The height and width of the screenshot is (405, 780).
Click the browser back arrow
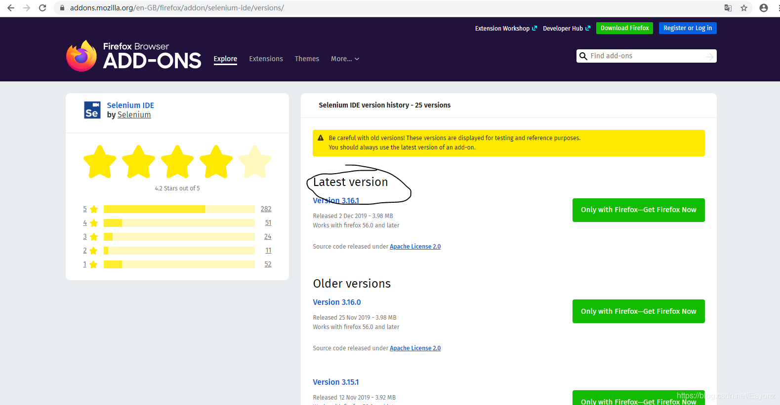[x=11, y=8]
